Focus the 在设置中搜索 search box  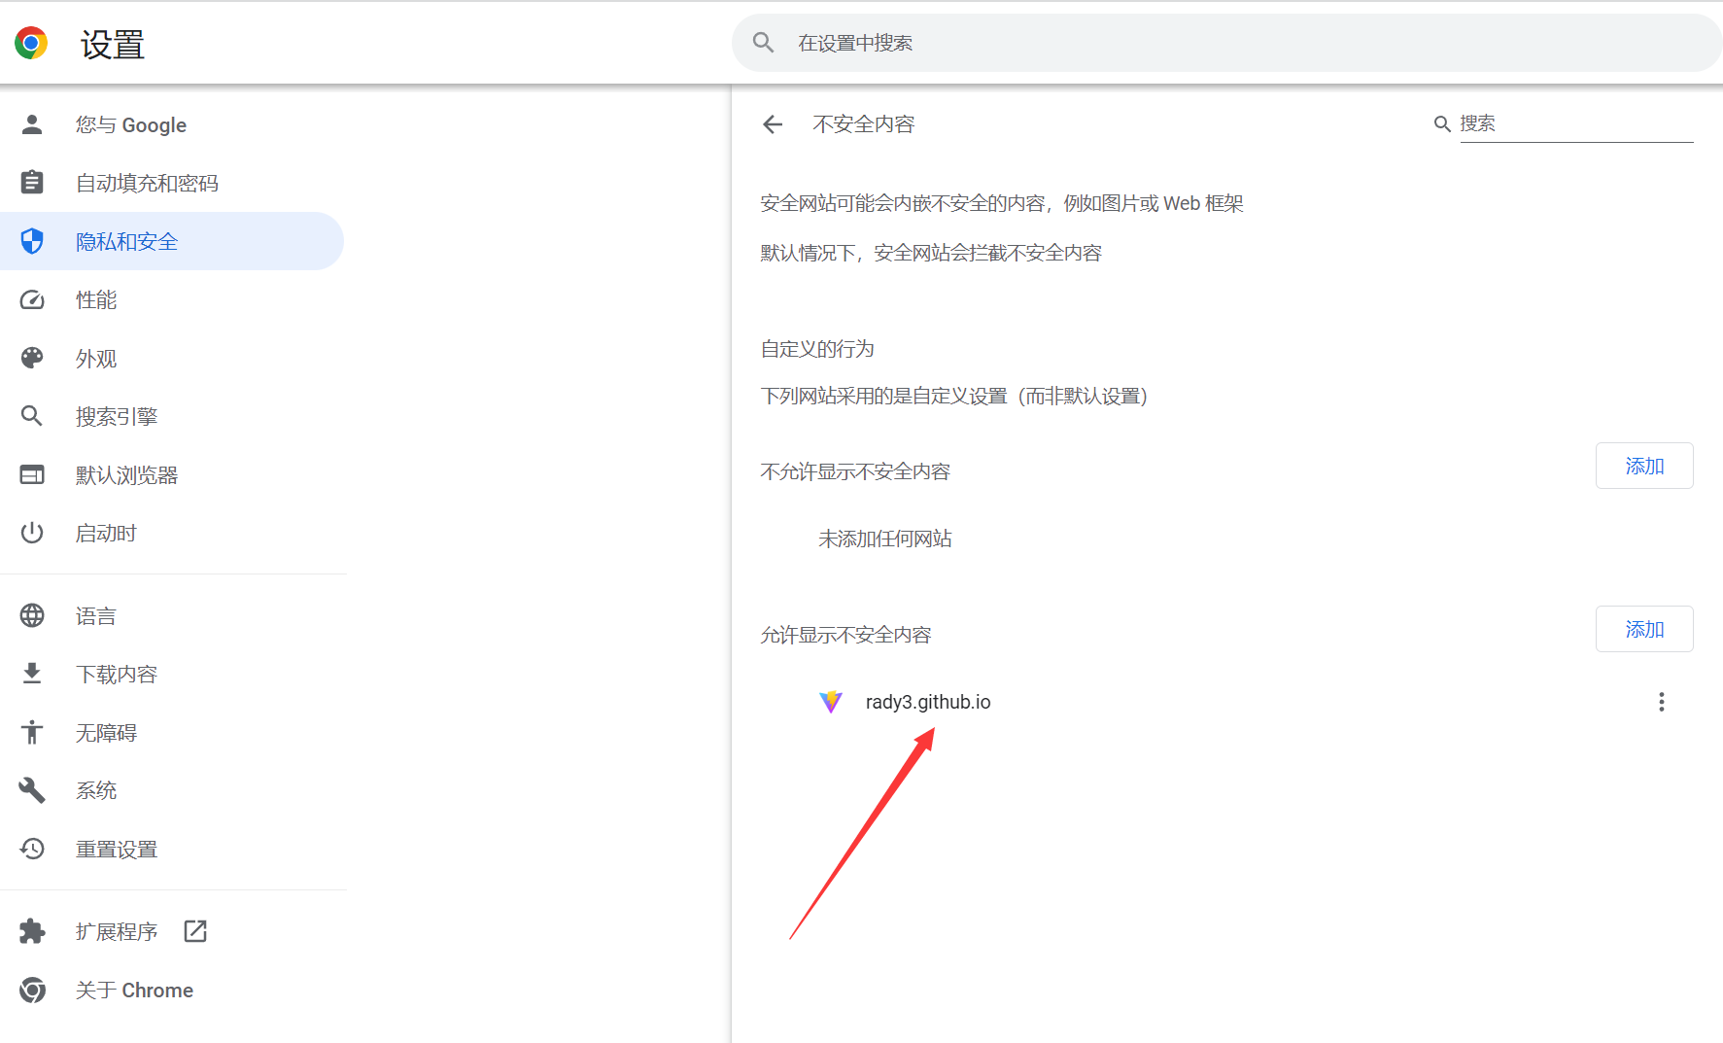1226,43
